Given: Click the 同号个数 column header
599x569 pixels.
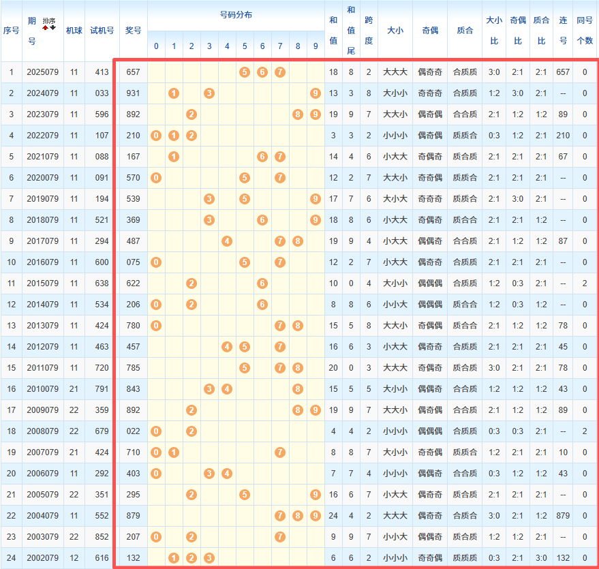Looking at the screenshot, I should pos(585,31).
